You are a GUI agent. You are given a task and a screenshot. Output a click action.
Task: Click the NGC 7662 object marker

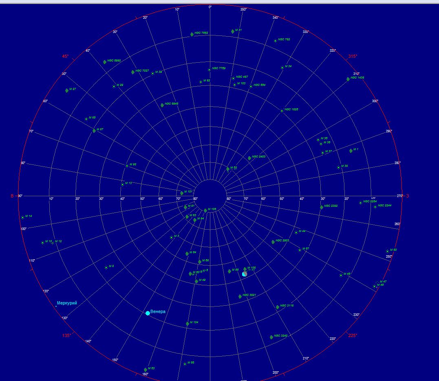pyautogui.click(x=192, y=34)
